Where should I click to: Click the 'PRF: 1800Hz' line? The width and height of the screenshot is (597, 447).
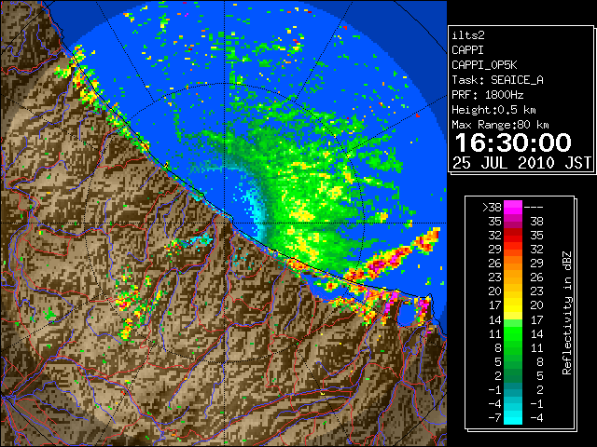click(x=487, y=95)
